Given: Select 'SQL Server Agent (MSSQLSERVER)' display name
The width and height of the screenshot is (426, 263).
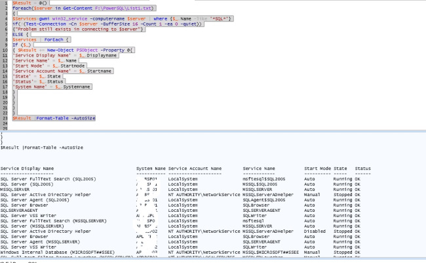Looking at the screenshot, I should pyautogui.click(x=40, y=242).
